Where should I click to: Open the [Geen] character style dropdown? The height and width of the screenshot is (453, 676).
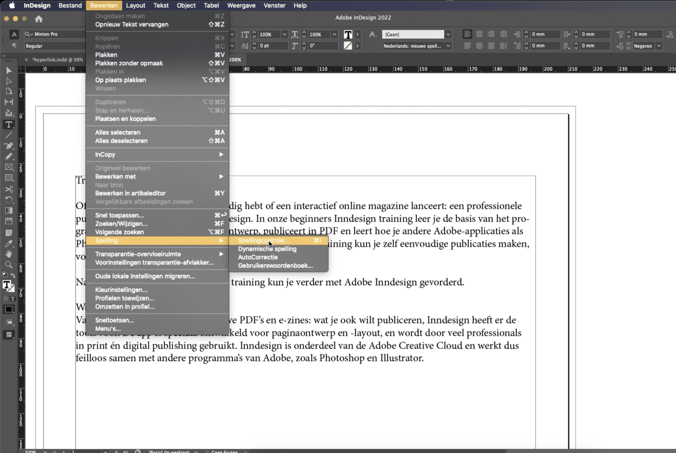point(448,34)
